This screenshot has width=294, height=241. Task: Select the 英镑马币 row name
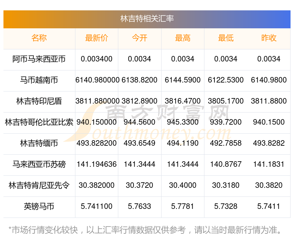point(39,206)
